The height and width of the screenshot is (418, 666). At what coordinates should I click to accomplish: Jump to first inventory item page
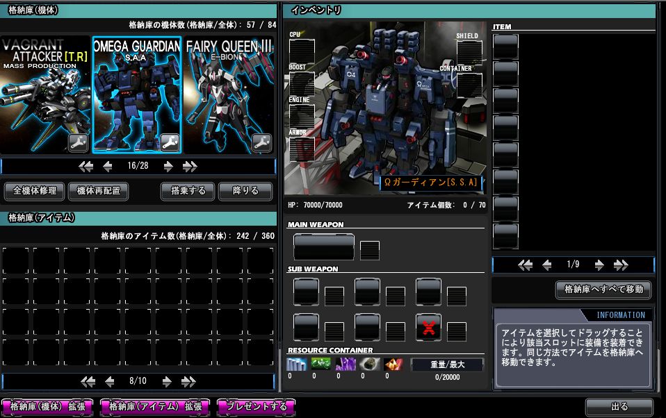(526, 266)
